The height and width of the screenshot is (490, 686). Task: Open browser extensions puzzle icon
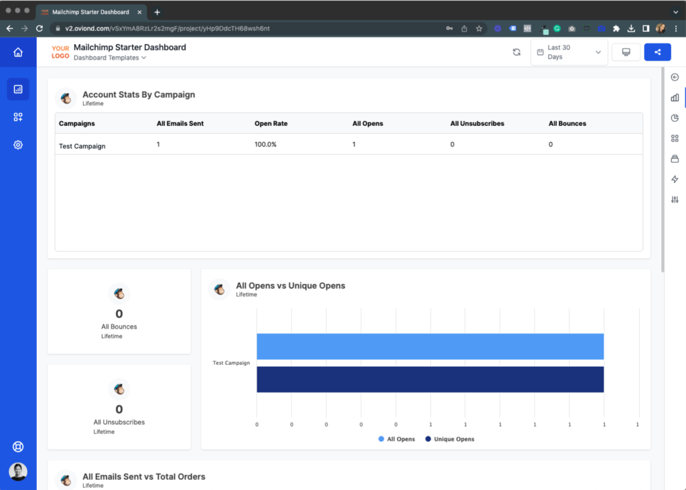pos(616,28)
